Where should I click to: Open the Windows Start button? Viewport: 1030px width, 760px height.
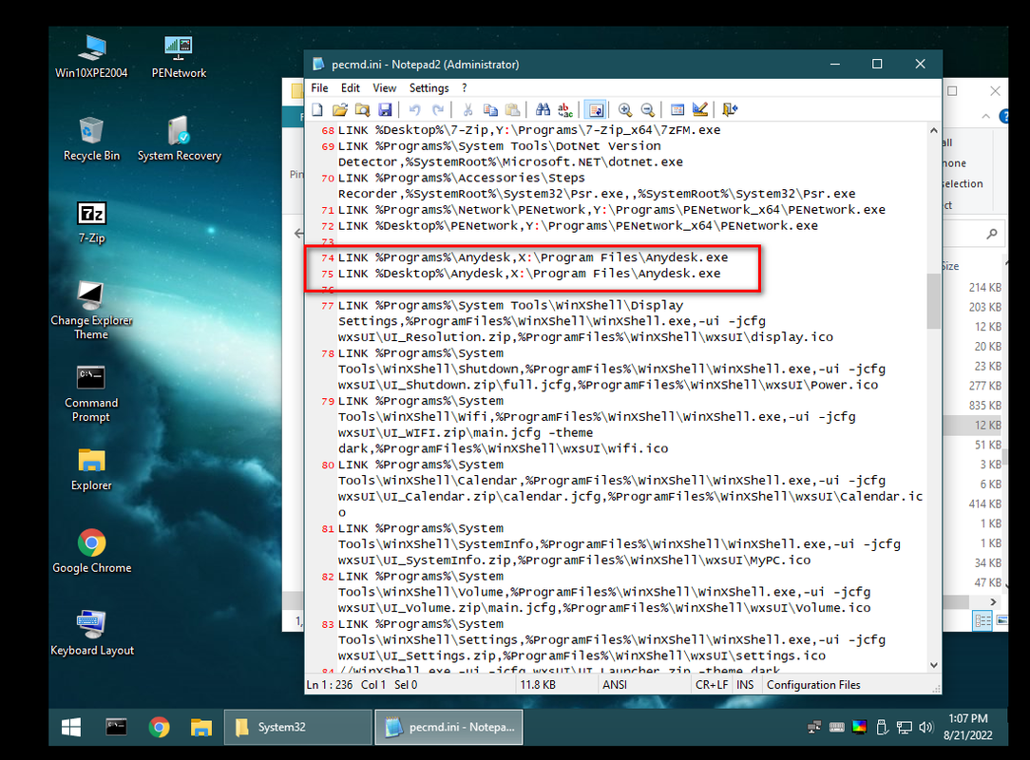71,727
